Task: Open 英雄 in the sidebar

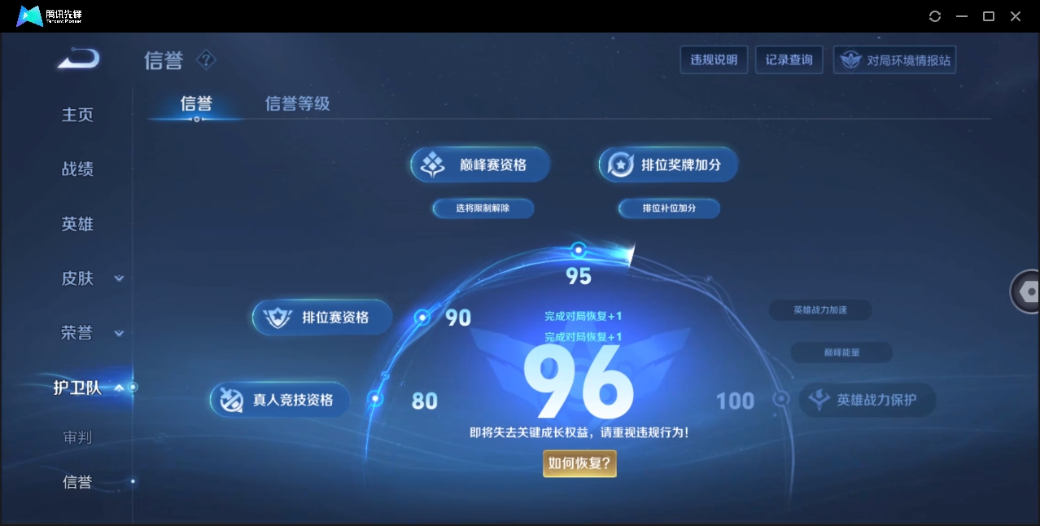Action: tap(78, 224)
